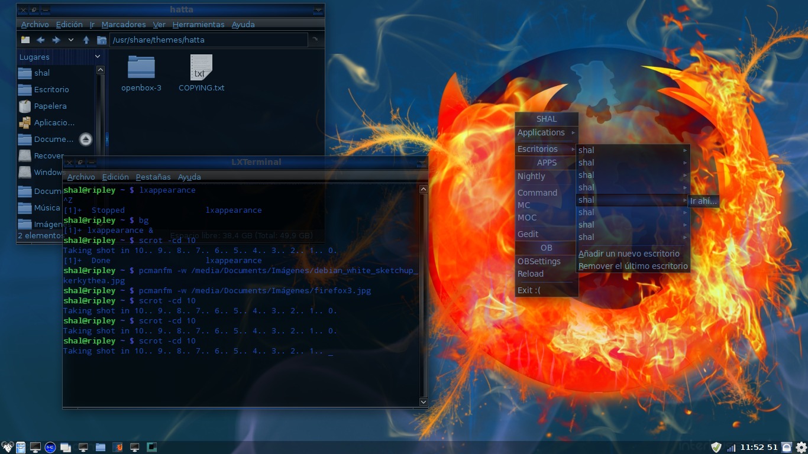Open Ayuda menu in hatta window

pos(243,24)
